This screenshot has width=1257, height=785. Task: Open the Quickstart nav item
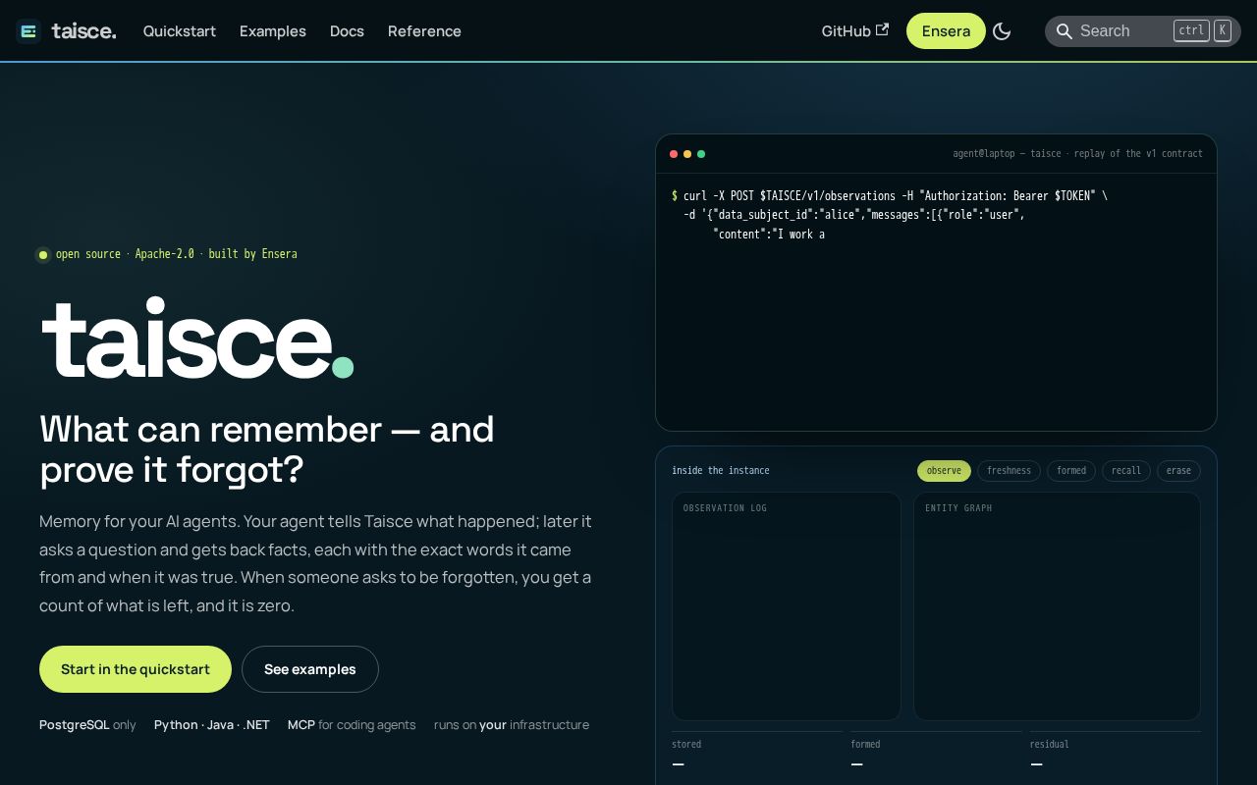[180, 31]
